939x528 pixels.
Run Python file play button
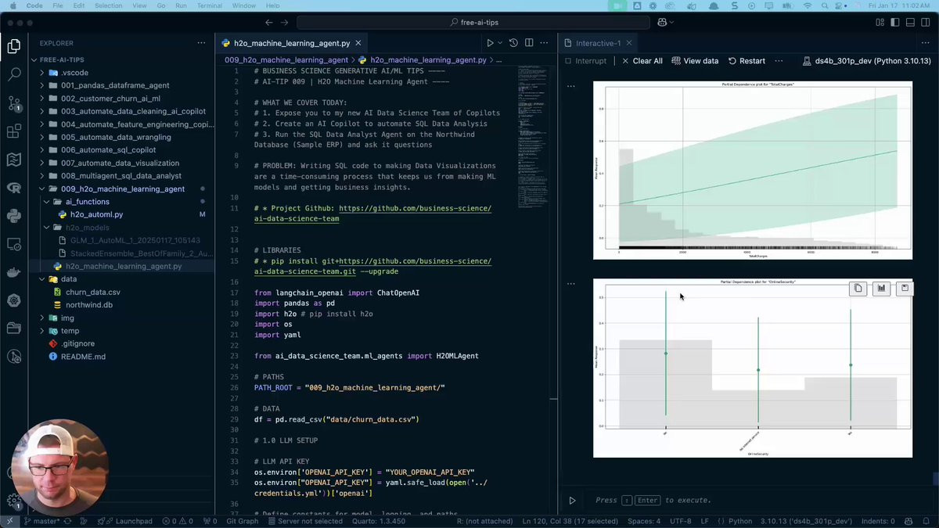[490, 43]
